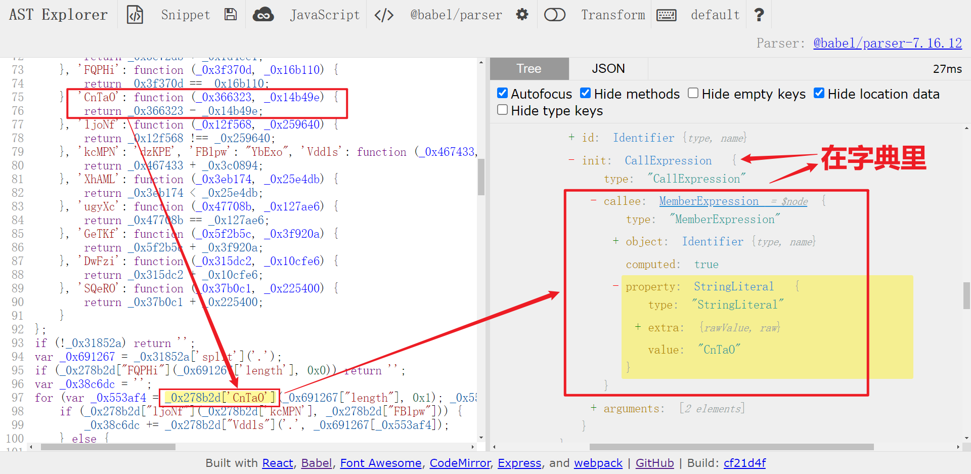
Task: Click the save floppy disk icon
Action: tap(231, 15)
